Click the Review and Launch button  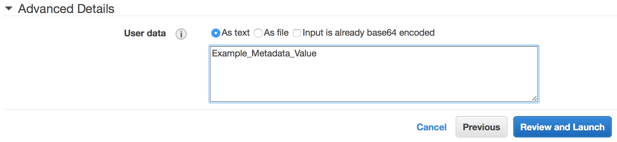(x=562, y=127)
